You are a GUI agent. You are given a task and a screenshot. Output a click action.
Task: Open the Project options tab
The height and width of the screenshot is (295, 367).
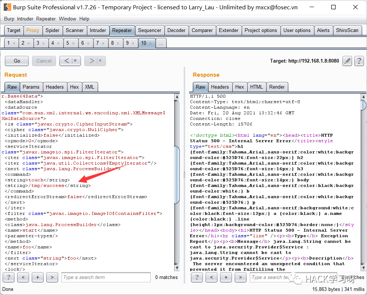pos(261,31)
